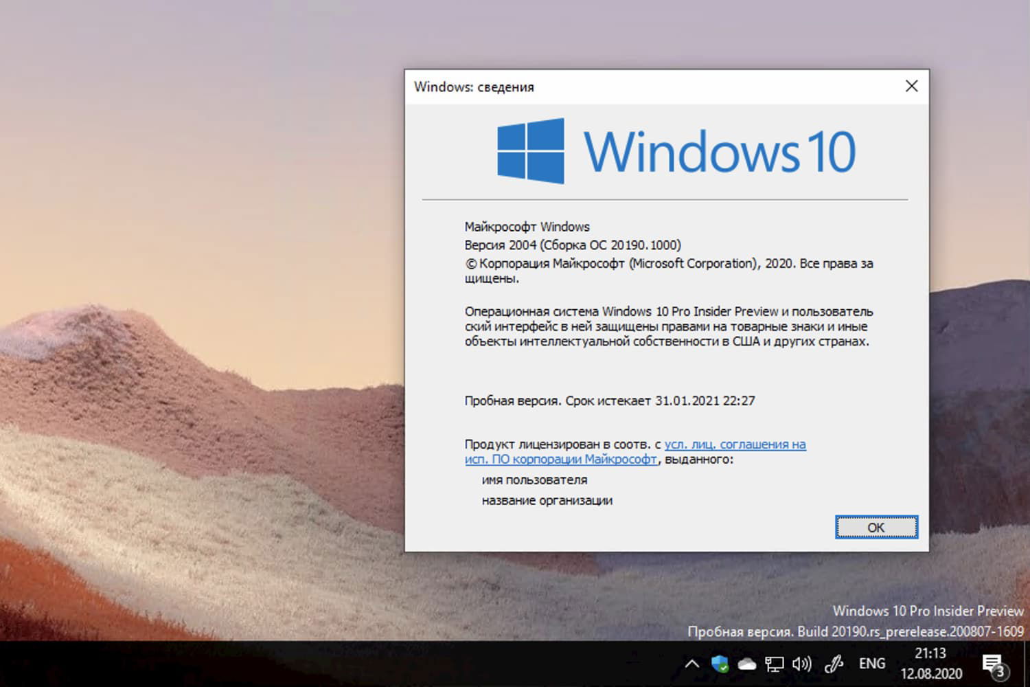The image size is (1030, 687).
Task: Check network status via taskbar icon
Action: pos(775,664)
